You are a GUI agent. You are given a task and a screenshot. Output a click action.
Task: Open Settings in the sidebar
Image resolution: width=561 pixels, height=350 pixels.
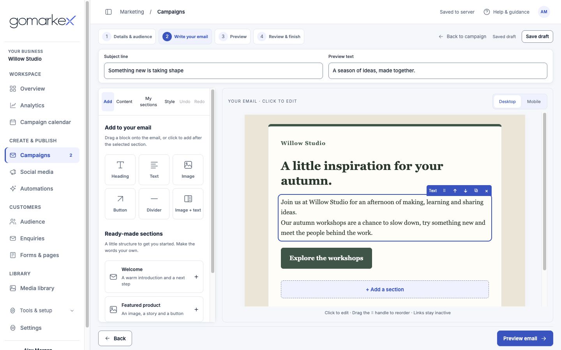(x=42, y=328)
